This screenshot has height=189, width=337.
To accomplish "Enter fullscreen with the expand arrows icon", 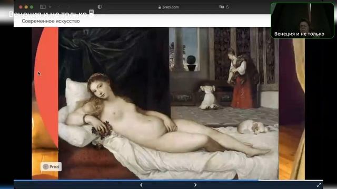I will pyautogui.click(x=319, y=185).
